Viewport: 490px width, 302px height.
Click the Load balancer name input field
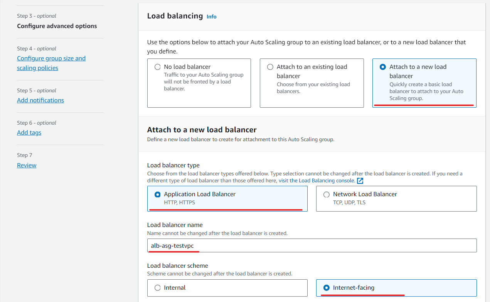[x=312, y=245]
